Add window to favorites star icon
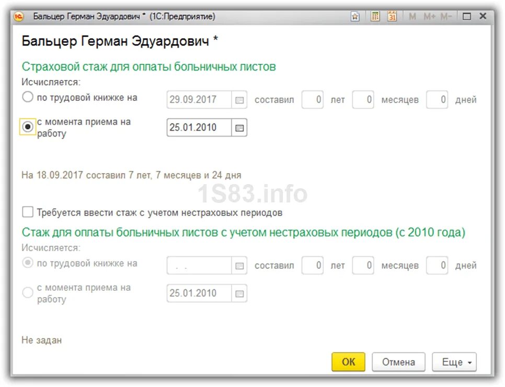 (355, 16)
